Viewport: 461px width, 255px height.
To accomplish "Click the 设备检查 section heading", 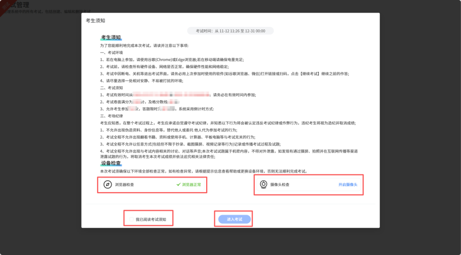I will pos(111,163).
